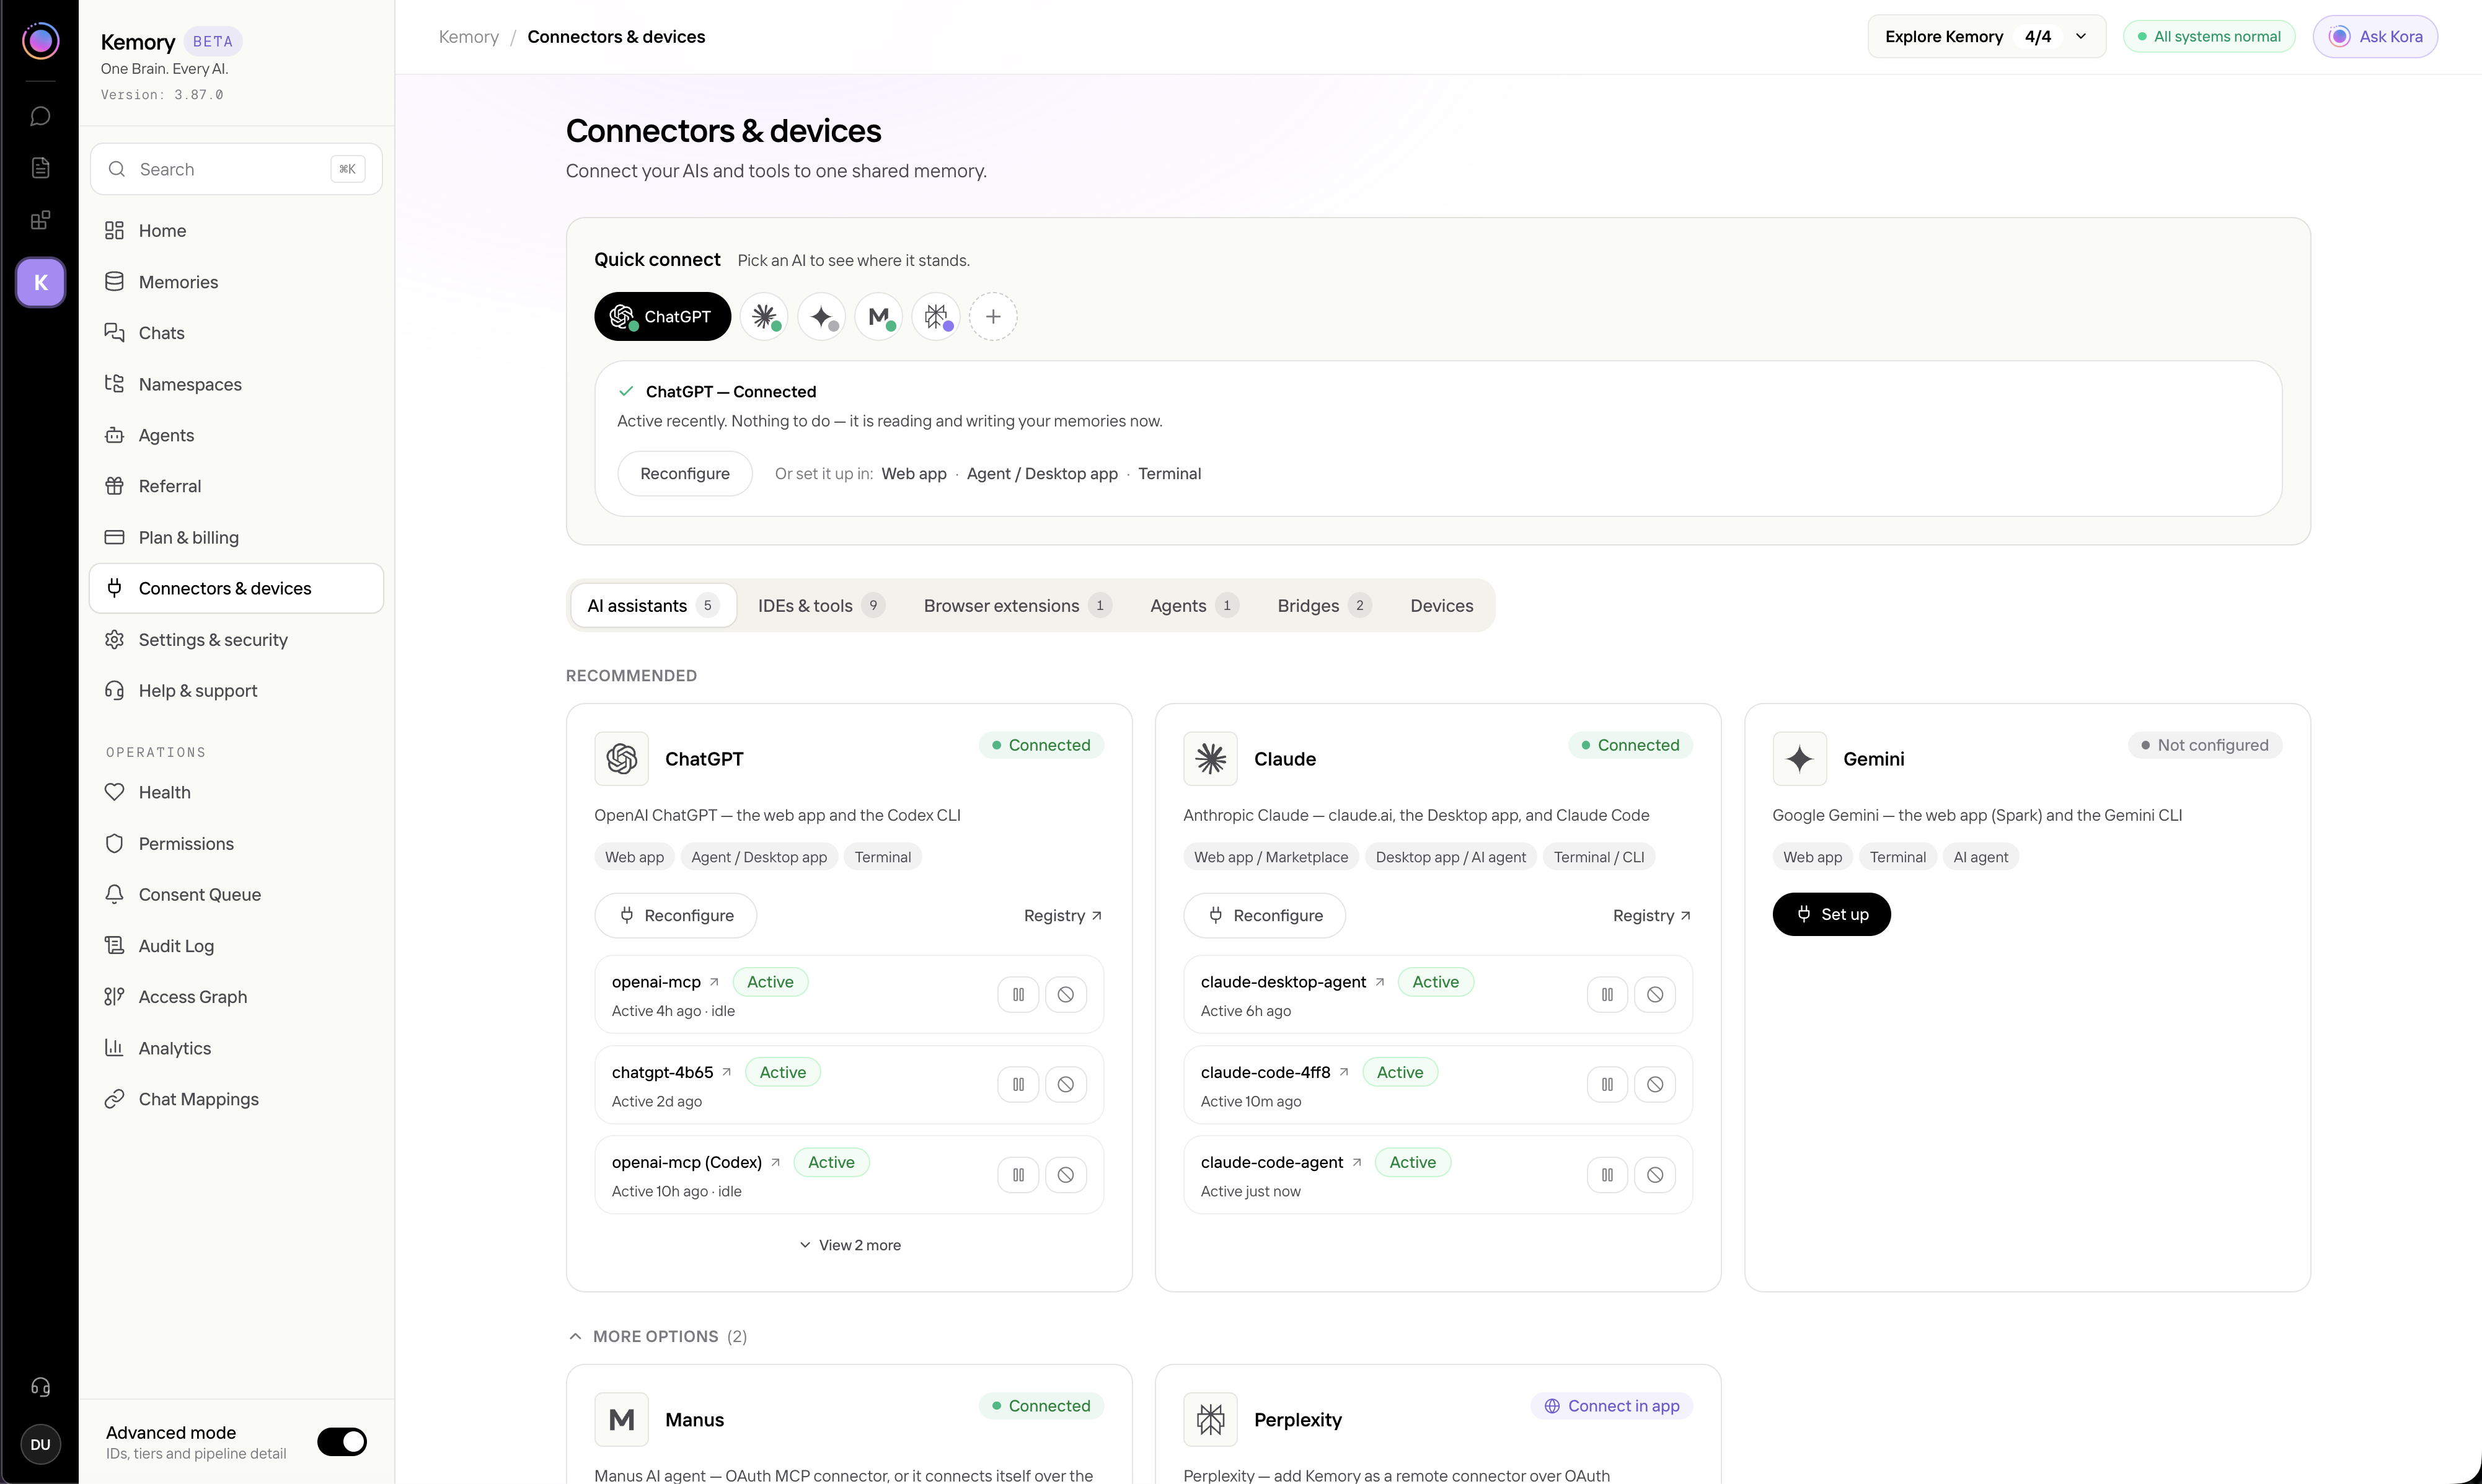Open the openai-mcp connection link
This screenshot has width=2482, height=1484.
(x=665, y=982)
